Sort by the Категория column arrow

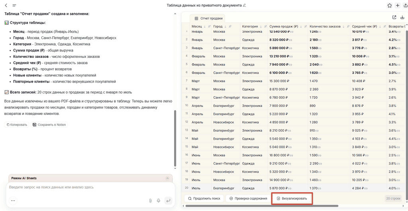261,27
